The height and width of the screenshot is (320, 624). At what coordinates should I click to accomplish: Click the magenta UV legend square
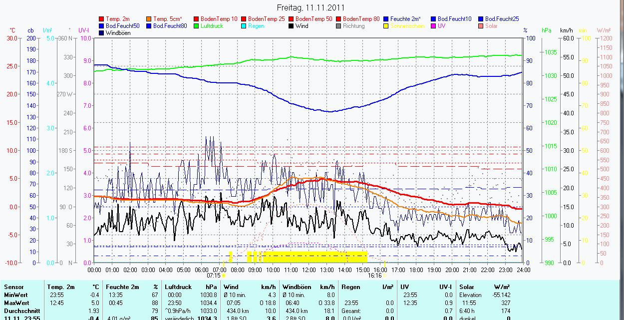[434, 26]
